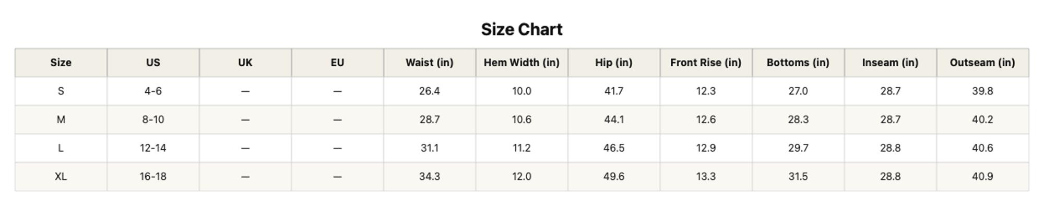Click the front rise 12.3 cell

point(706,91)
